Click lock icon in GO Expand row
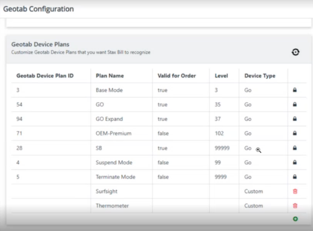The image size is (313, 231). point(295,119)
